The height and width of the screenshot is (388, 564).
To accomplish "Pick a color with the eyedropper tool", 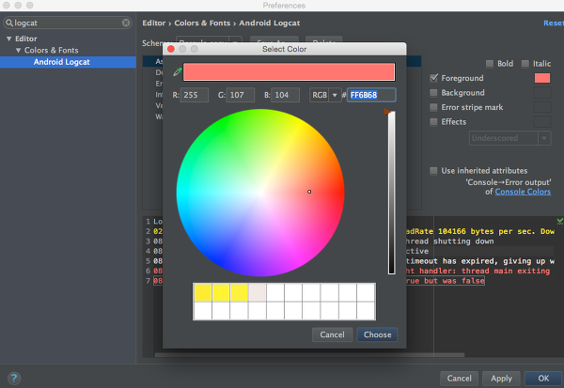I will 178,72.
